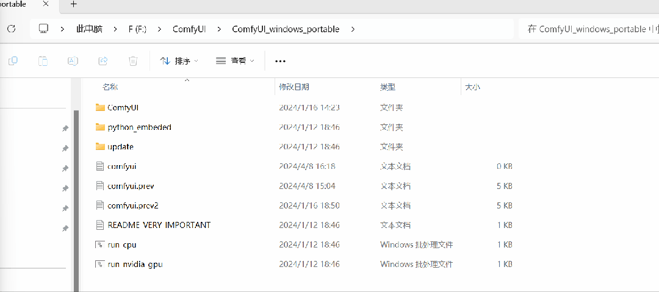The width and height of the screenshot is (659, 292).
Task: Select the comfyui.prev2 file name
Action: point(133,205)
